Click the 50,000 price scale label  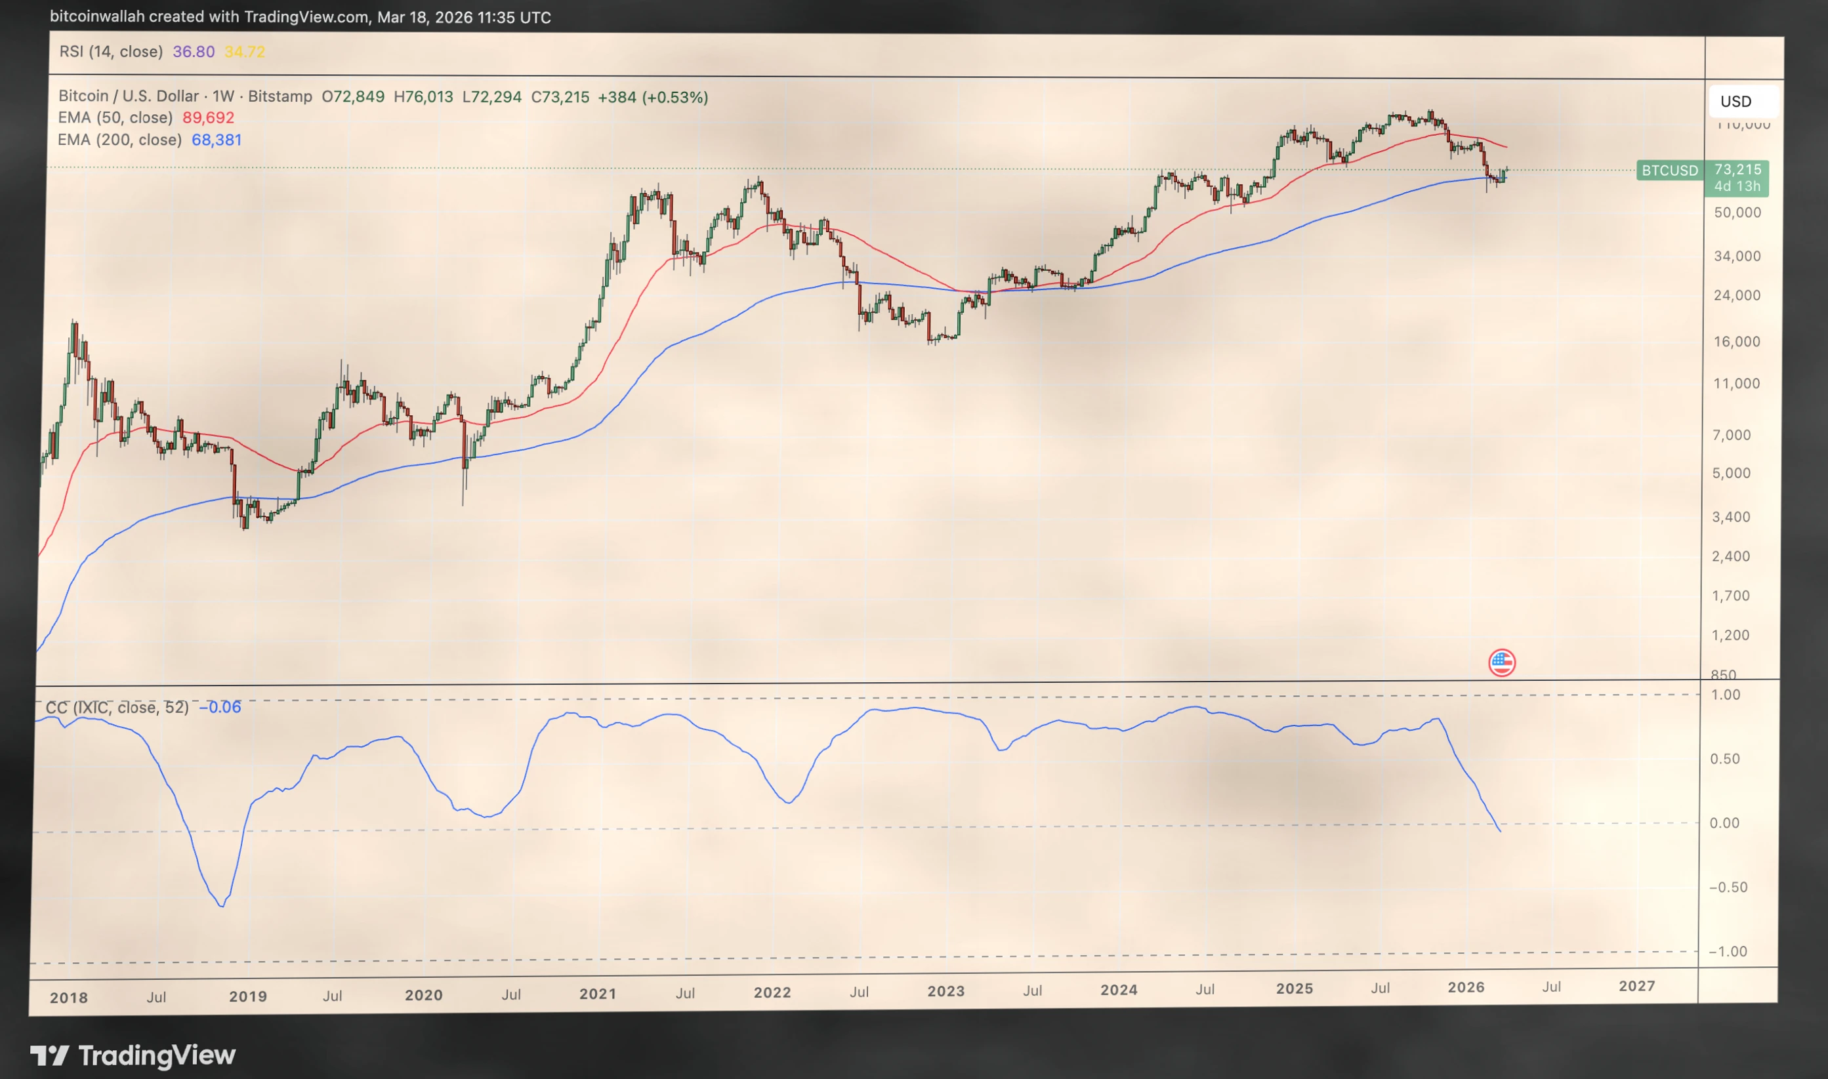tap(1737, 213)
